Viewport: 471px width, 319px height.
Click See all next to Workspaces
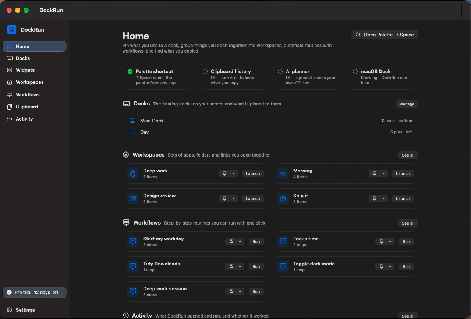(x=408, y=155)
